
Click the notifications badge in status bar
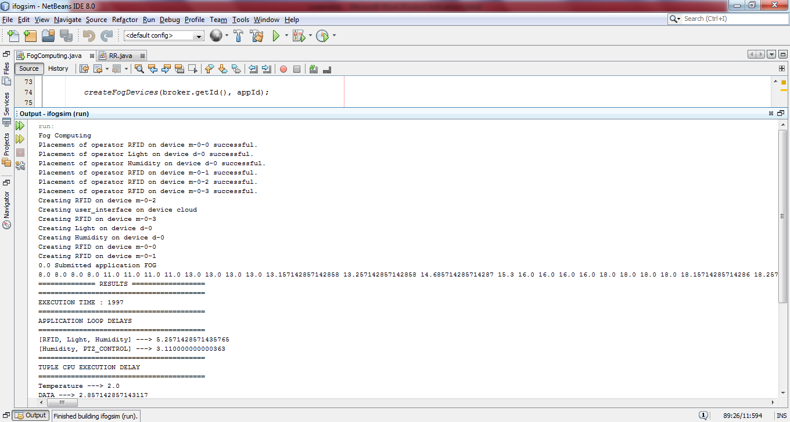point(703,415)
